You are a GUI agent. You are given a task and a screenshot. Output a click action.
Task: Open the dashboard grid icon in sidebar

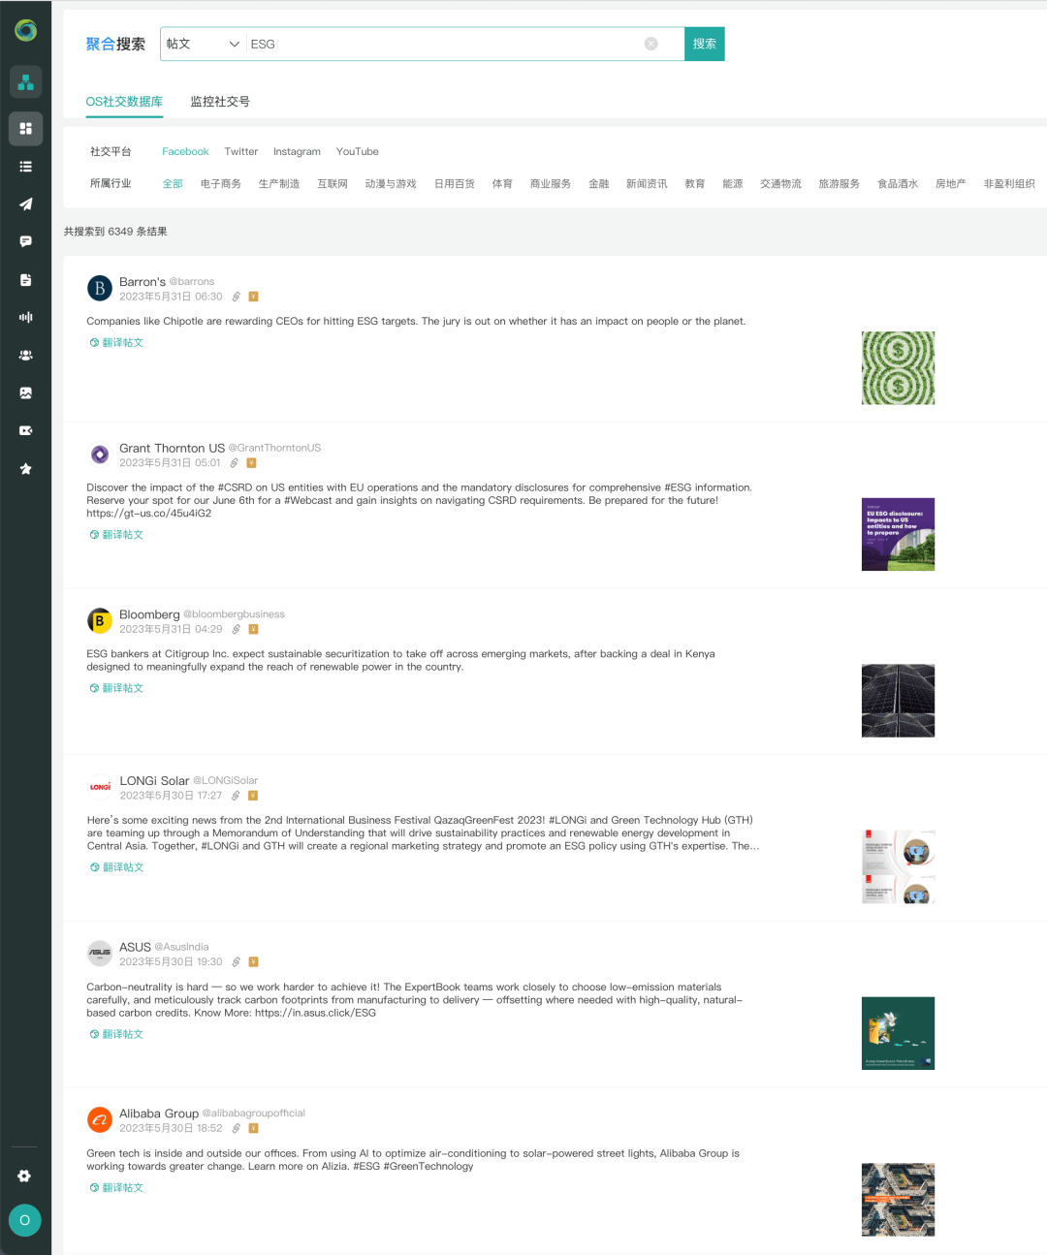[26, 128]
